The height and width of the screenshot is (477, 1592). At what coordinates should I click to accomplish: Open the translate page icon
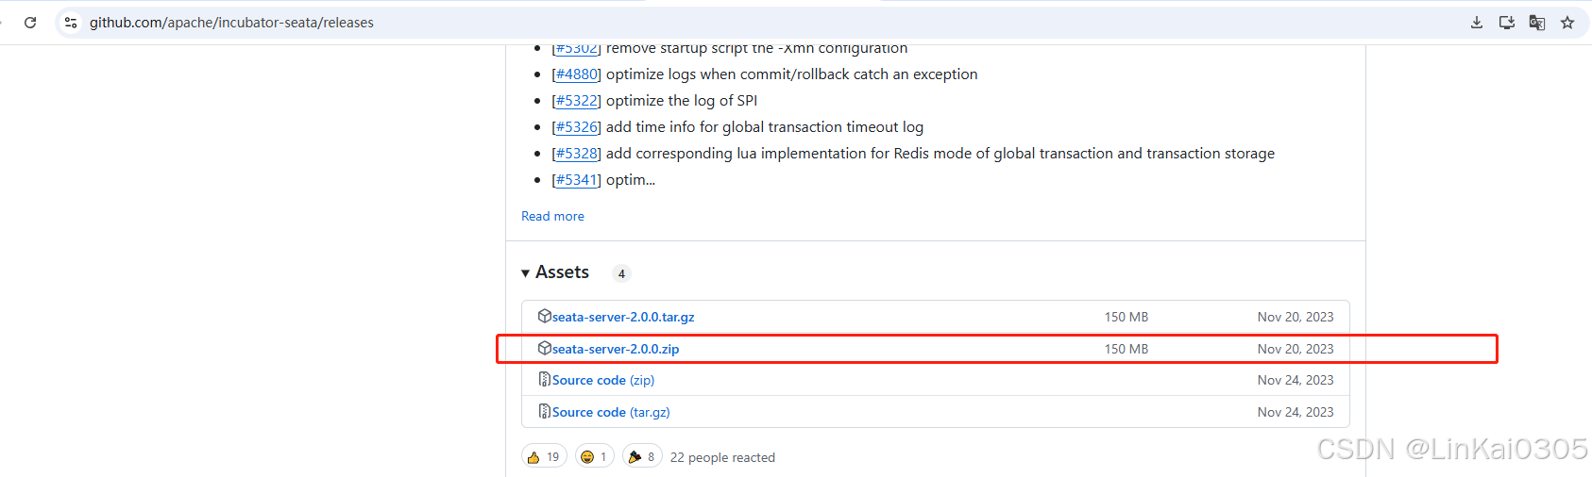(1537, 23)
